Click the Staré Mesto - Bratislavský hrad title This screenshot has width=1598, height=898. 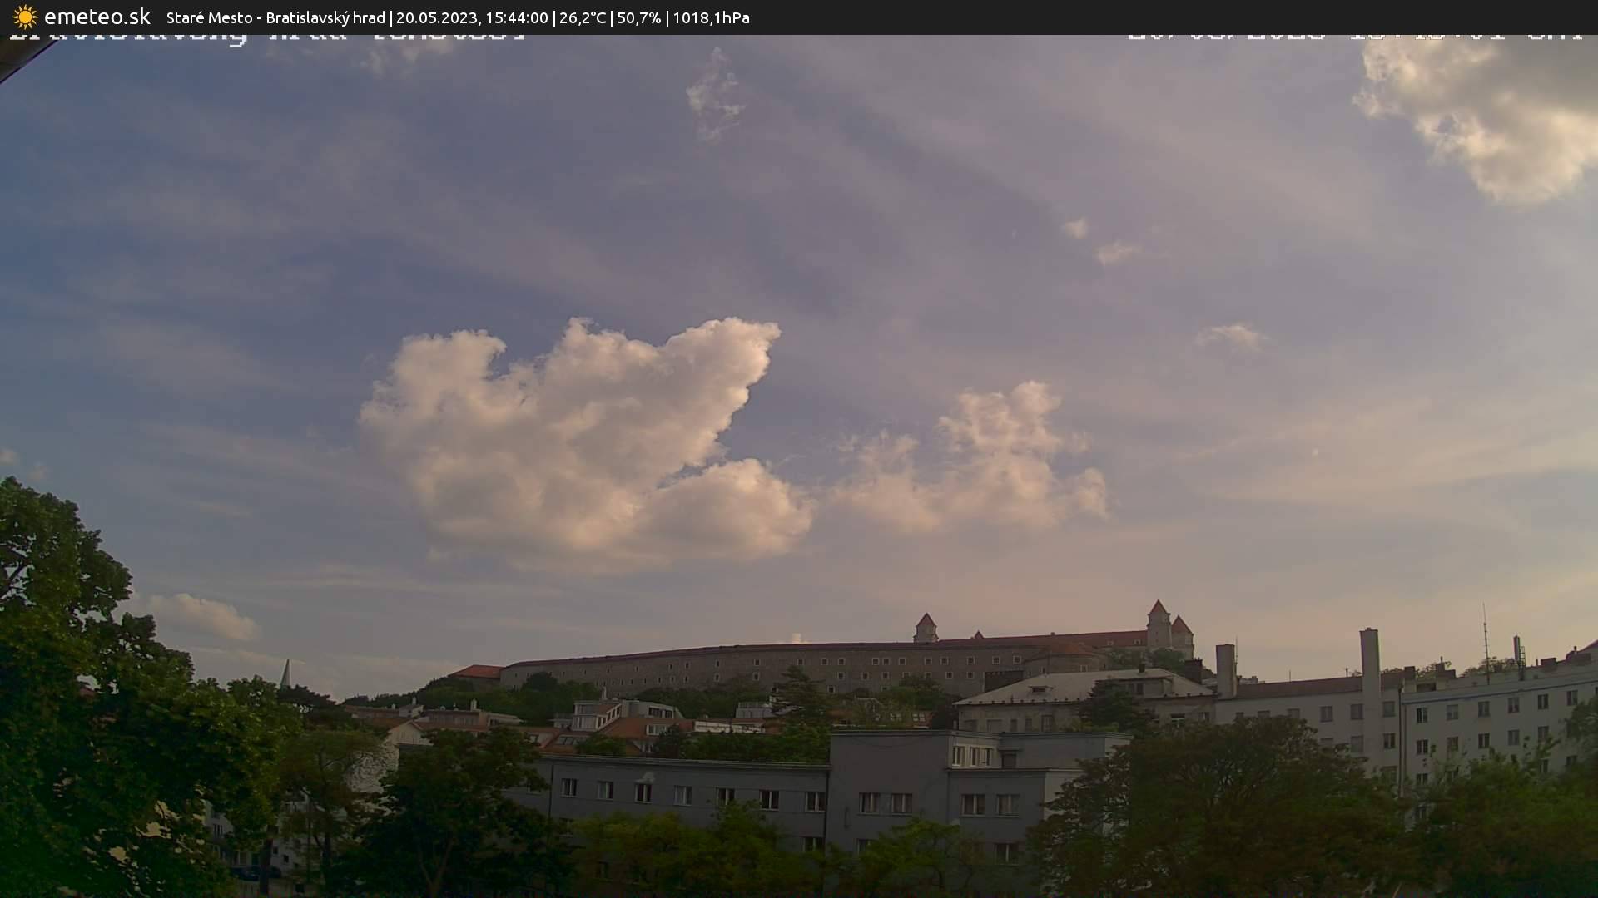tap(275, 17)
